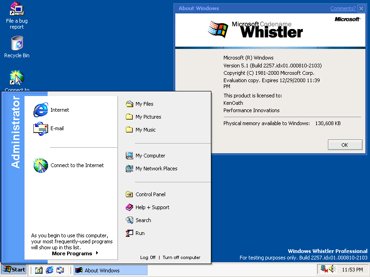Click the KenOath licensee name
This screenshot has height=277, width=370.
point(233,103)
